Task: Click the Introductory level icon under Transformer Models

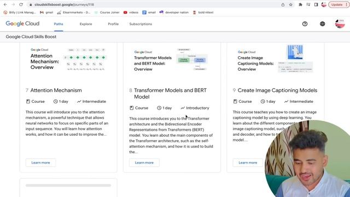Action: (x=183, y=108)
